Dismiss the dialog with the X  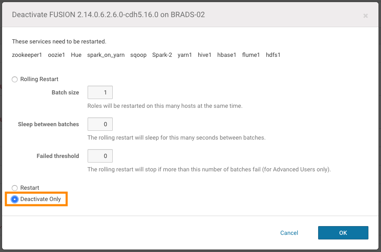pyautogui.click(x=365, y=16)
